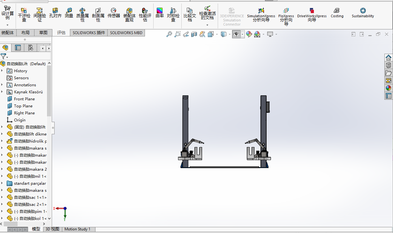Select Right Plane in tree

point(24,113)
